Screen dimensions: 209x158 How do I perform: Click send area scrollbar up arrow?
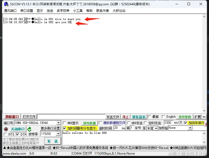click(x=204, y=133)
